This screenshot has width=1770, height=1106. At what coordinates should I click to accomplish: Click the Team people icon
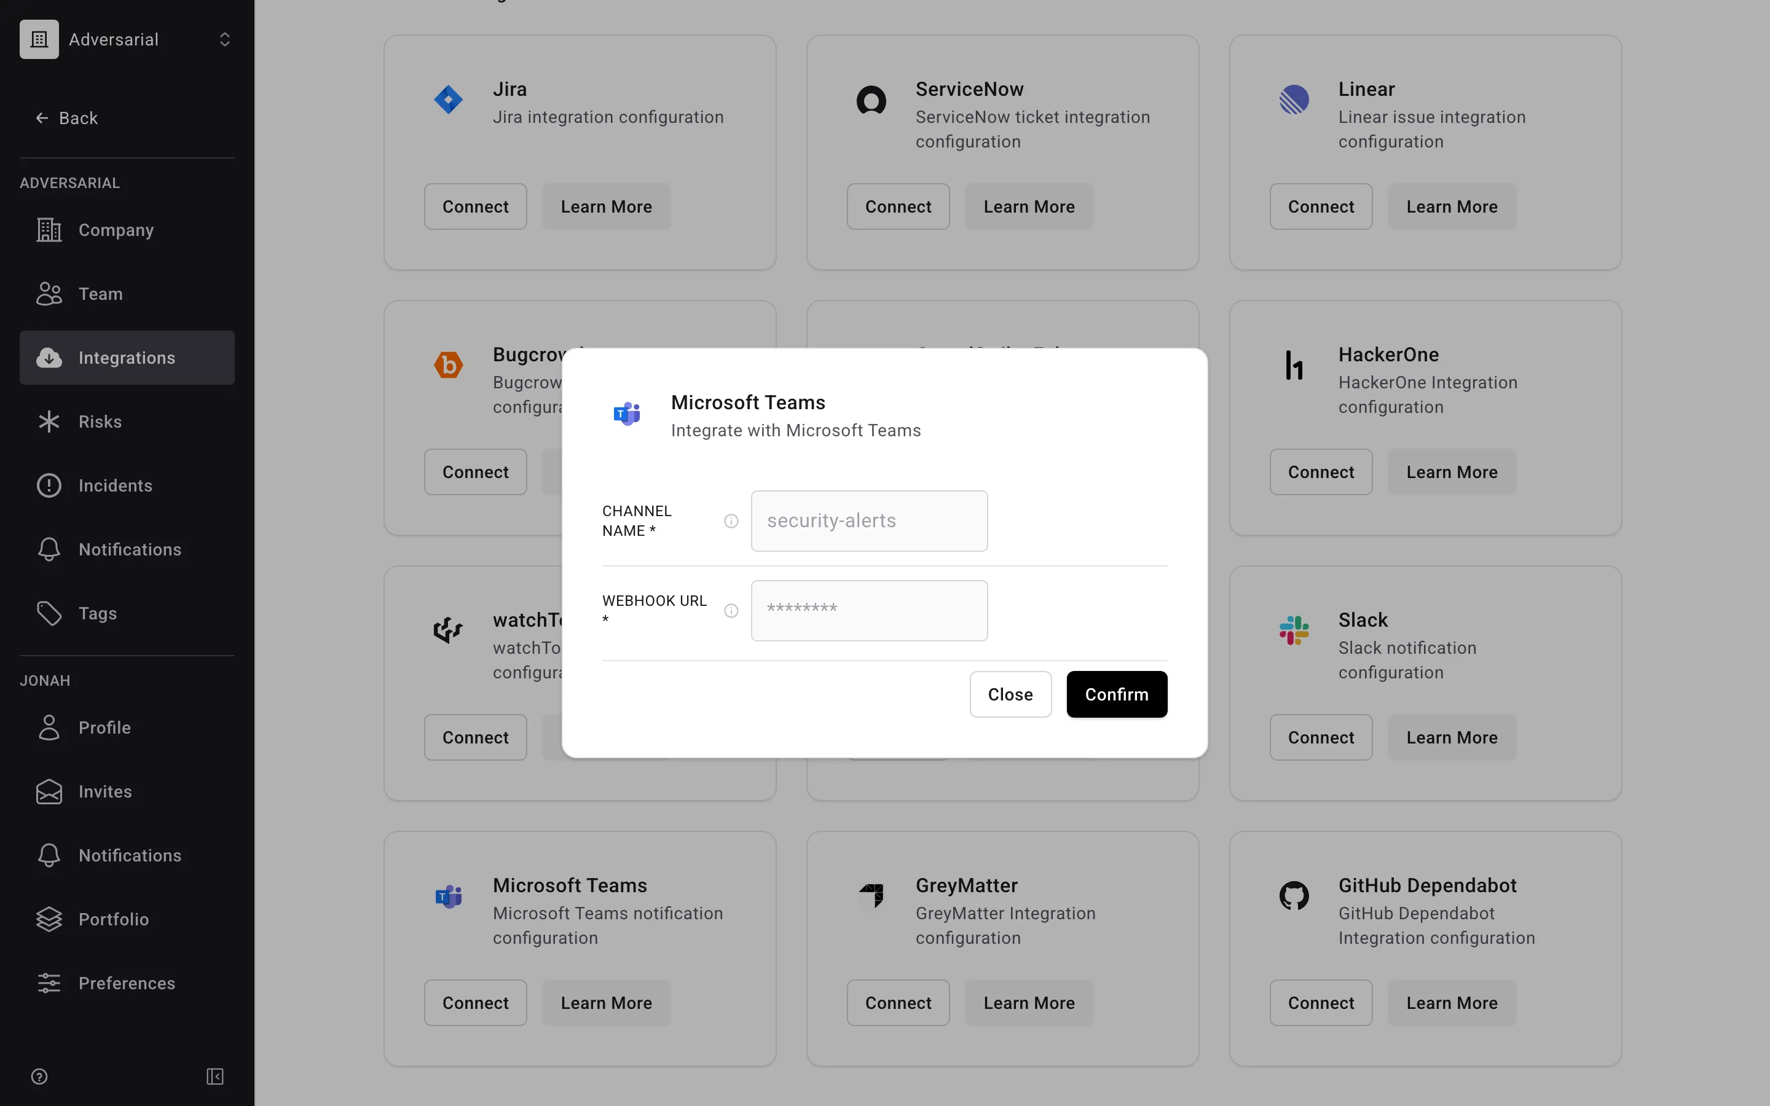point(49,294)
